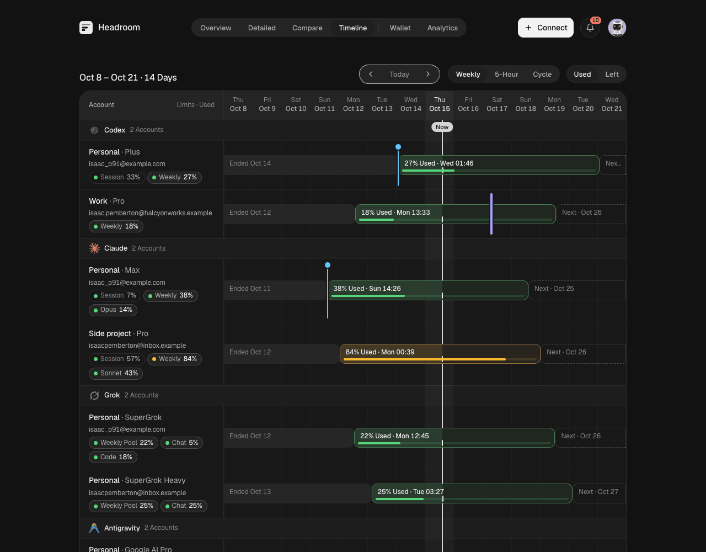This screenshot has width=706, height=552.
Task: Click the 22% Used Mon 12:45 bar
Action: 454,438
